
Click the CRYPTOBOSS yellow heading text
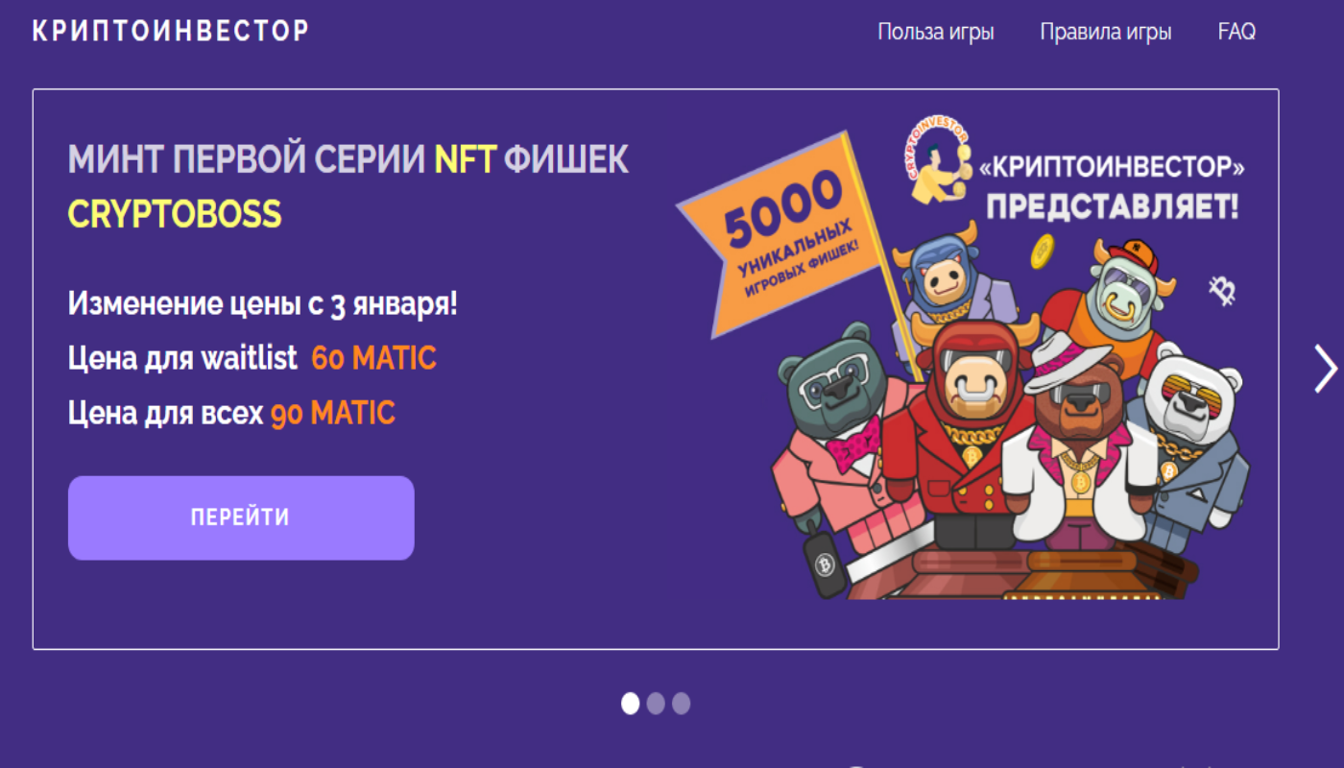click(x=175, y=214)
